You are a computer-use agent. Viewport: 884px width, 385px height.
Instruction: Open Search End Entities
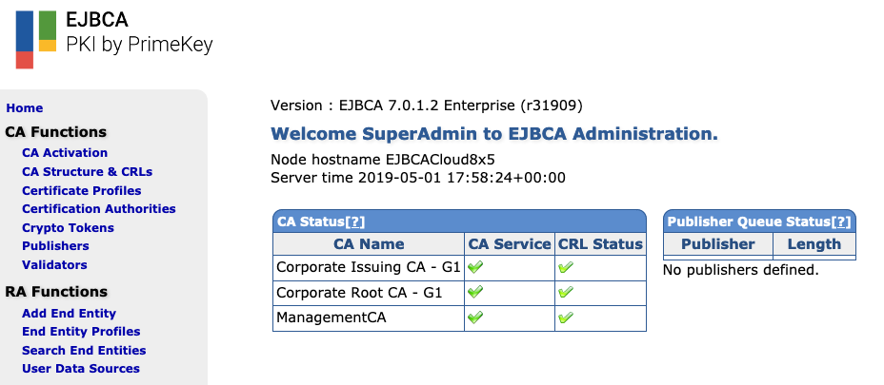tap(84, 351)
